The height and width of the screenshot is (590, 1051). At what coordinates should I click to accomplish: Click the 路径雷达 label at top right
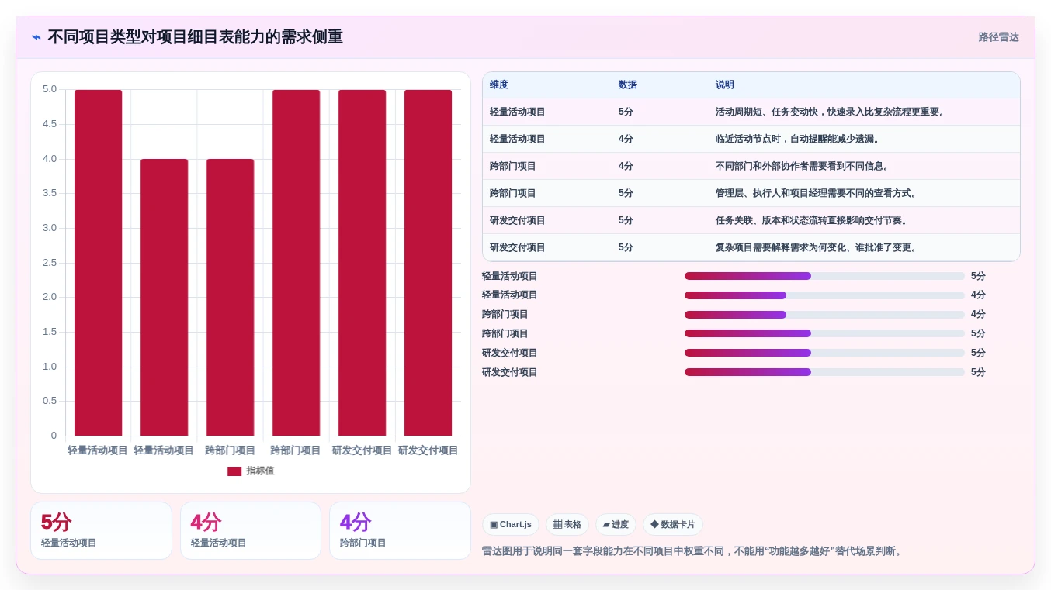coord(998,37)
